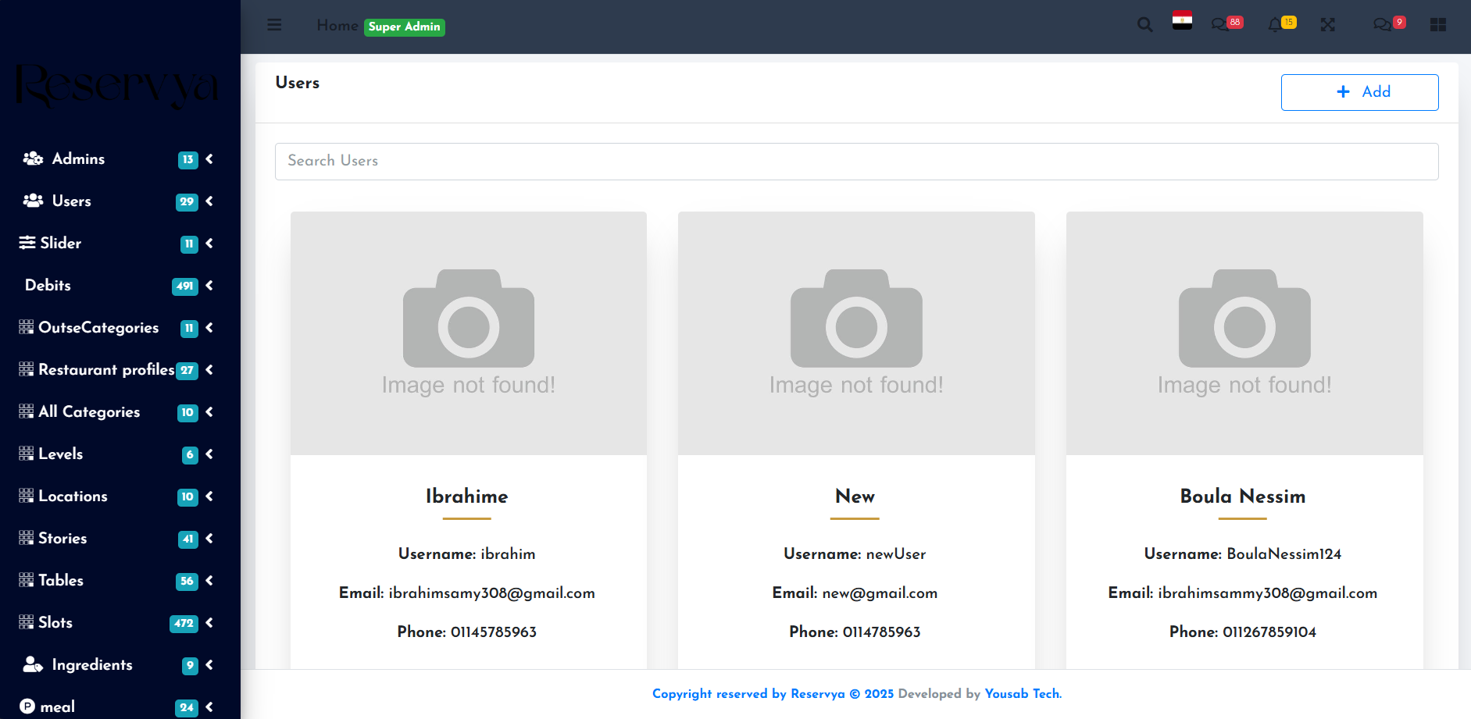Screen dimensions: 1471x719
Task: Expand the Admins sidebar chevron
Action: [209, 159]
